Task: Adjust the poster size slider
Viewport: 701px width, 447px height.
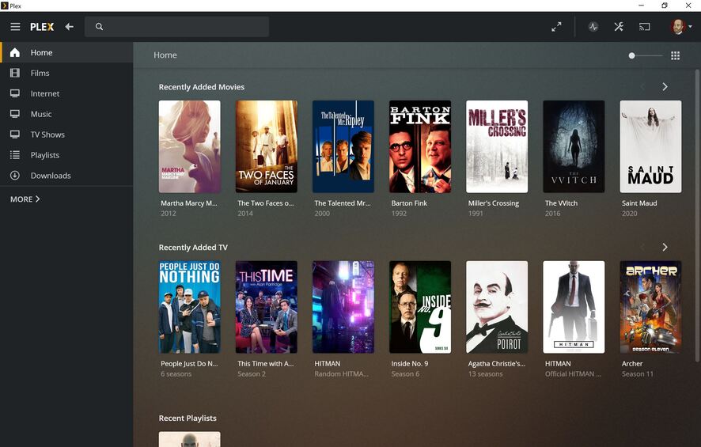Action: point(645,56)
